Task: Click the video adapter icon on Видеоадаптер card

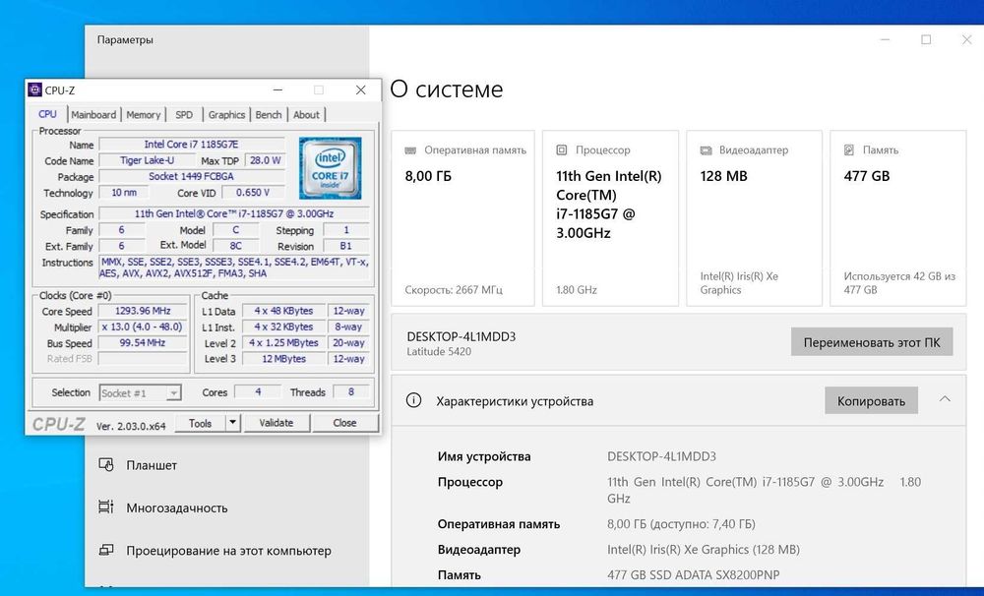Action: pyautogui.click(x=706, y=150)
